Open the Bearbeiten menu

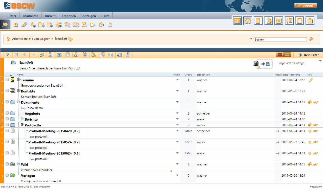pos(30,16)
